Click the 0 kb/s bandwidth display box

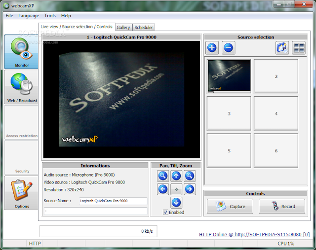(98, 231)
